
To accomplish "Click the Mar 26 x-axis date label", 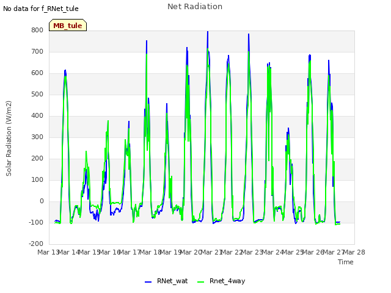I will pyautogui.click(x=313, y=252).
